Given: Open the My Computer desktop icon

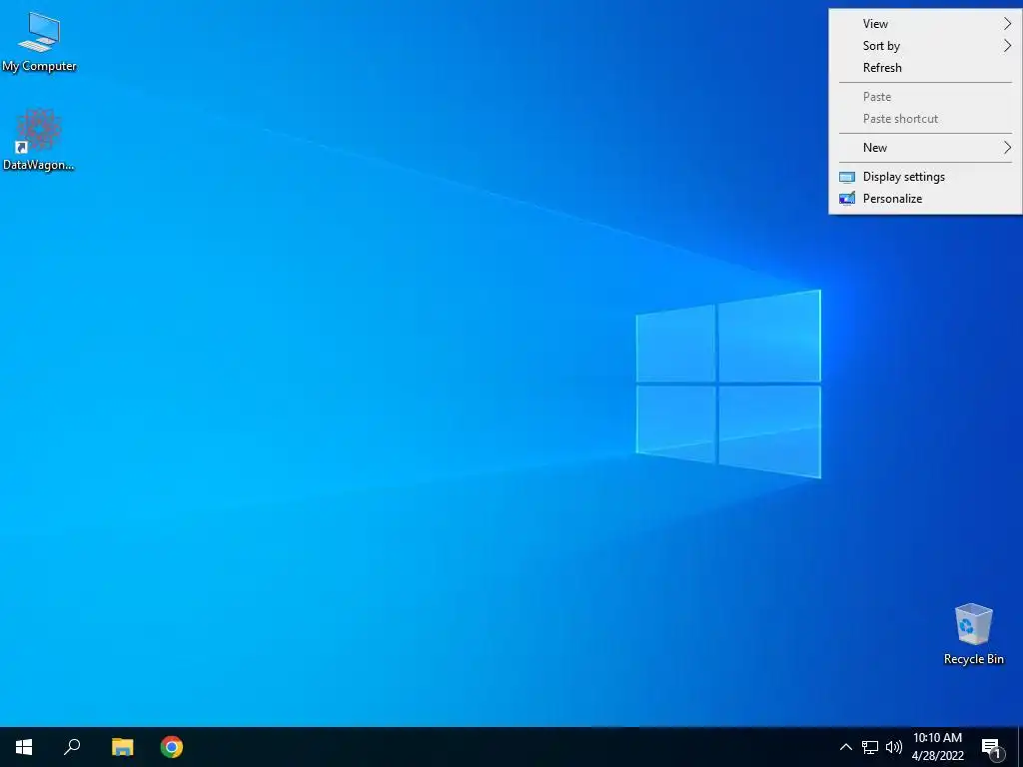Looking at the screenshot, I should [39, 42].
